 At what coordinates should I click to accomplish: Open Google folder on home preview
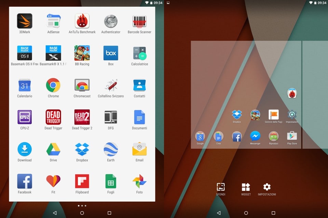click(x=200, y=138)
